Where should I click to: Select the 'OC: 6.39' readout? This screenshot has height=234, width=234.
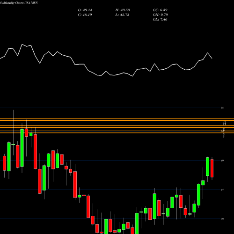pyautogui.click(x=160, y=10)
